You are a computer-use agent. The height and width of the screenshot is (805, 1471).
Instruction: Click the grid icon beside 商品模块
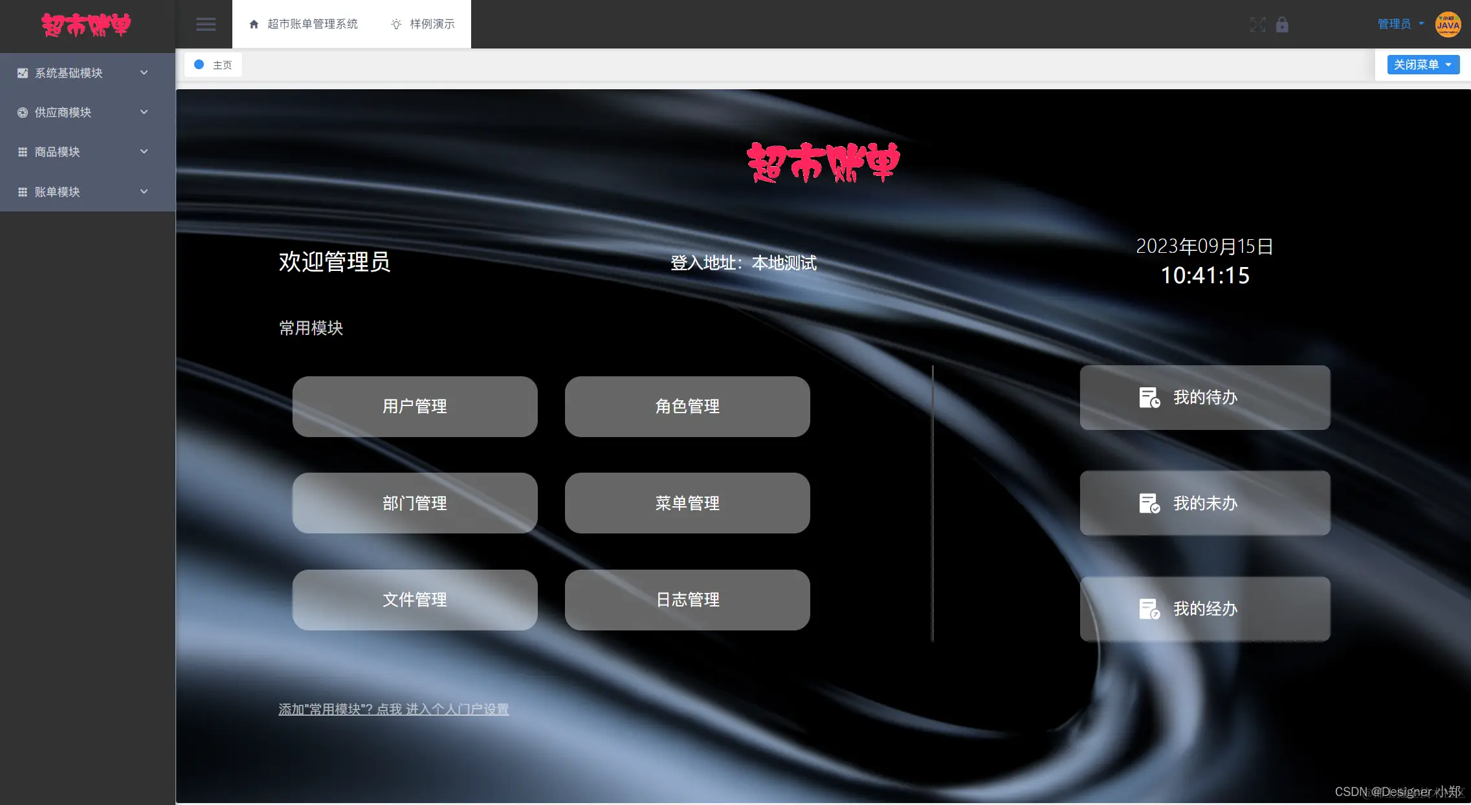(x=22, y=151)
